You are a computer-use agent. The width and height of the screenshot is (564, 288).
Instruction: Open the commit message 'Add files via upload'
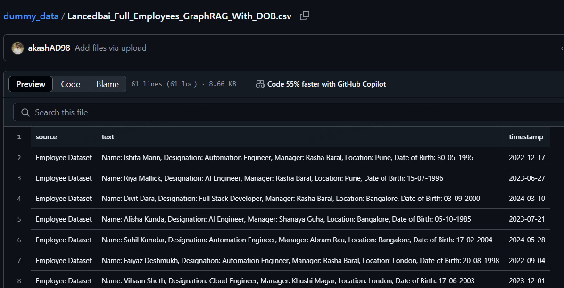[x=110, y=48]
